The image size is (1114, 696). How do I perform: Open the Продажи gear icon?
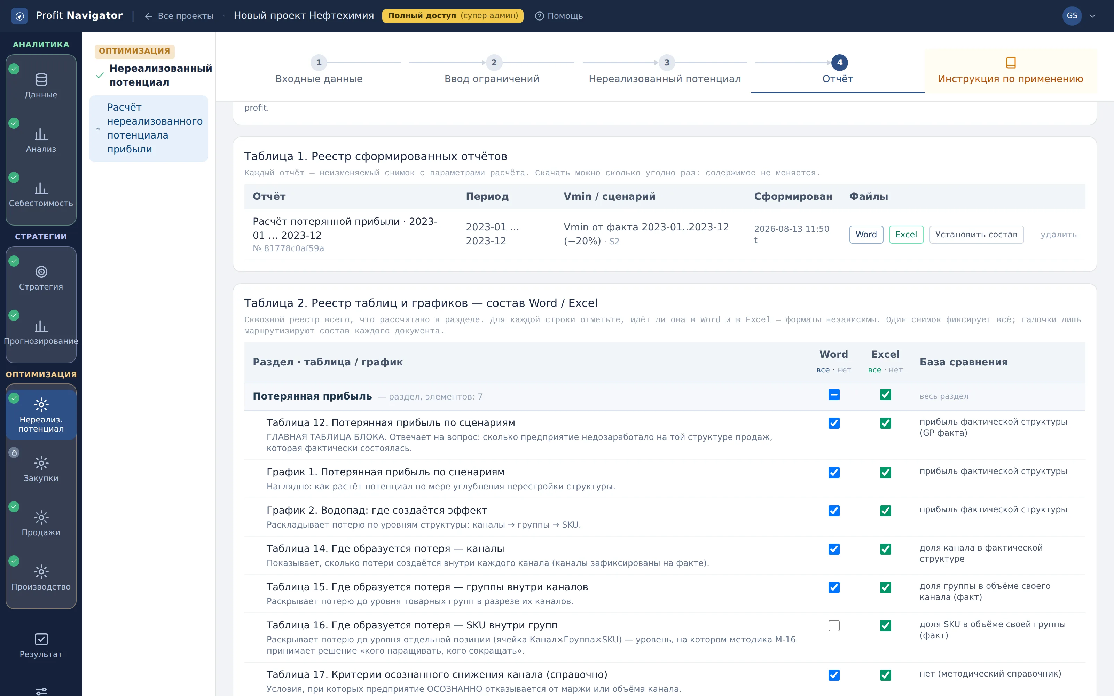[x=41, y=517]
